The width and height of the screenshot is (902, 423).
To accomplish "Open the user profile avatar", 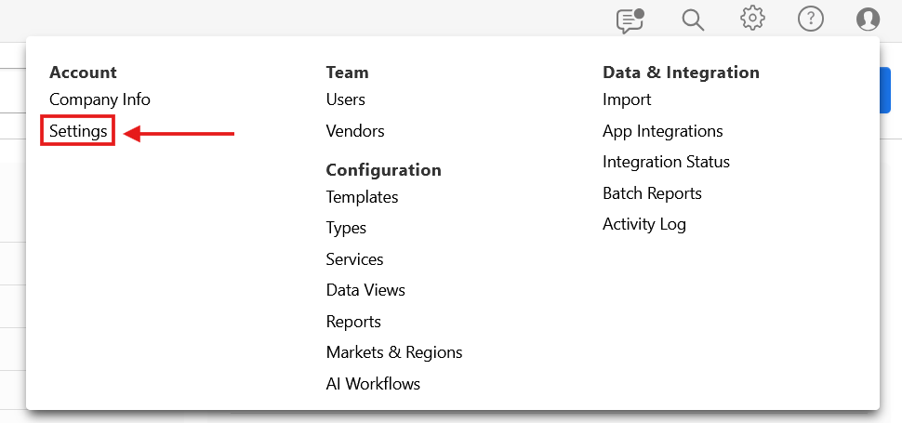I will (x=868, y=20).
